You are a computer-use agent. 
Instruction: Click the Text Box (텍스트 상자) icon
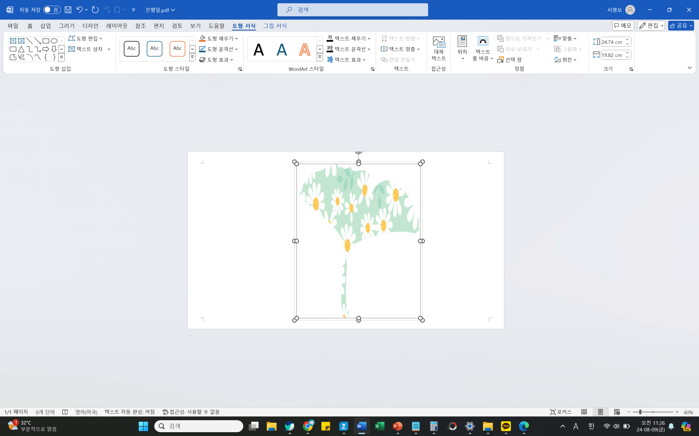[72, 49]
